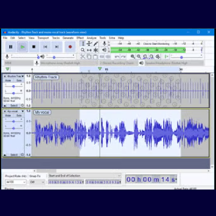Image resolution: width=216 pixels, height=216 pixels.
Task: Click the recording volume slider
Action: click(x=25, y=57)
